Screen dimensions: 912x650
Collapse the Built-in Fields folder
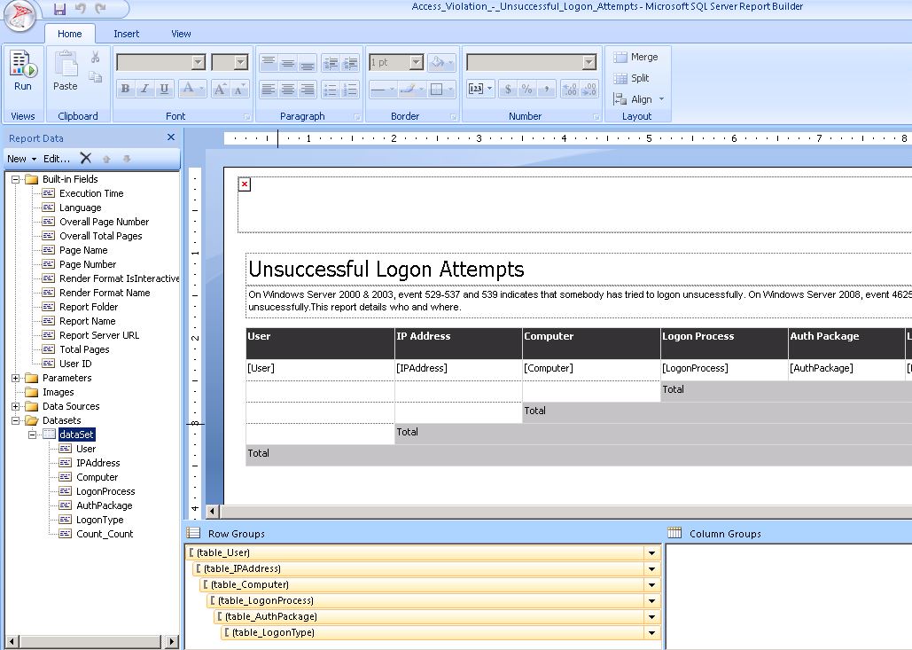tap(16, 179)
